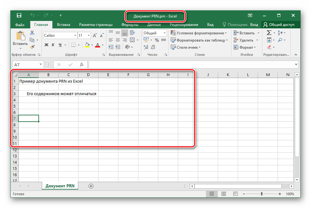Click the zoom slider handle
The image size is (311, 208).
click(262, 194)
